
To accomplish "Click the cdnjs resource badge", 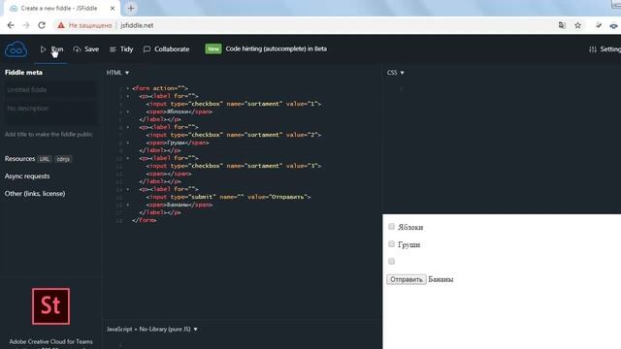I will [63, 159].
